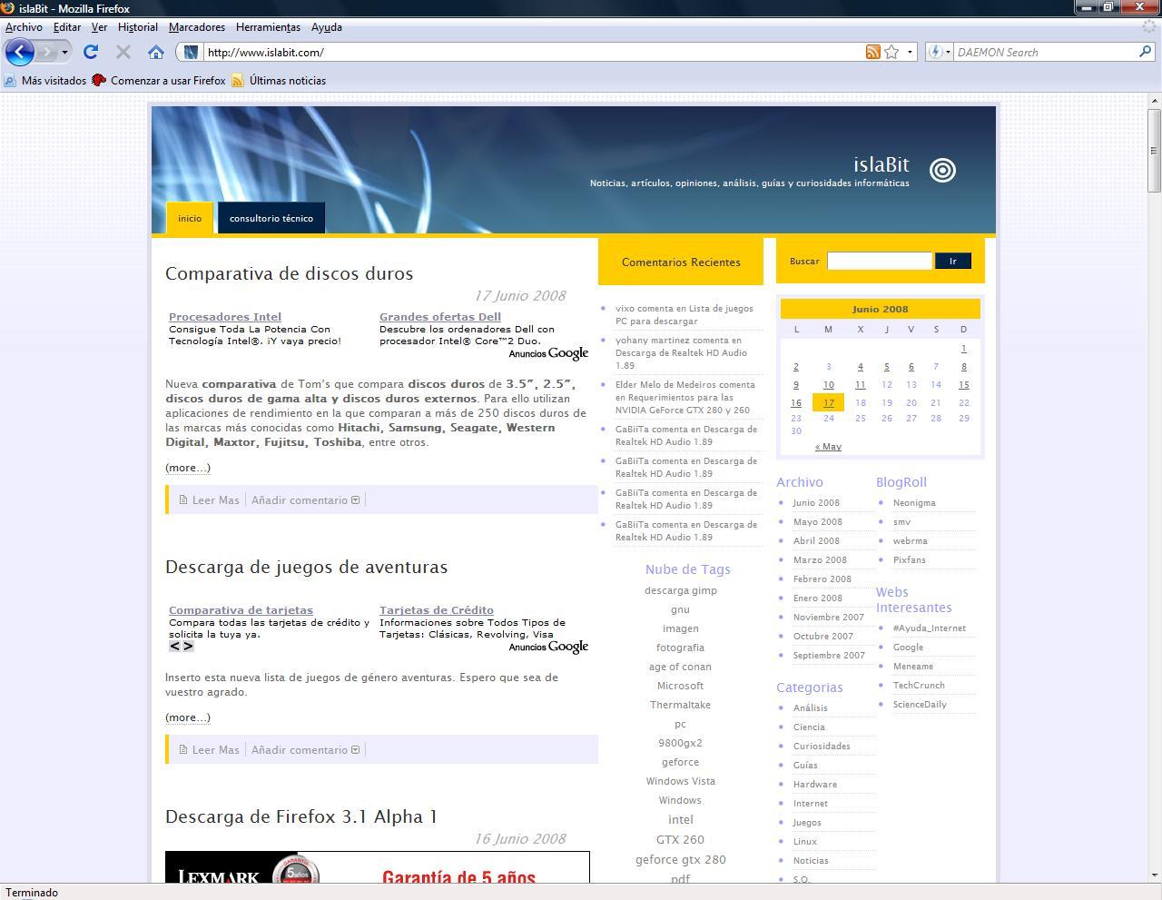Open Comparativa de discos duros article
The width and height of the screenshot is (1162, 900).
tap(289, 273)
